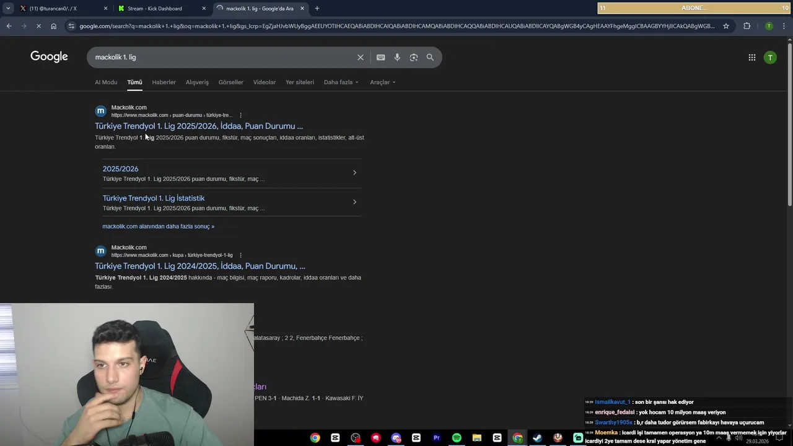Open Türkiye Trendyol 1. Lig İstatistik sitelink

tap(154, 198)
